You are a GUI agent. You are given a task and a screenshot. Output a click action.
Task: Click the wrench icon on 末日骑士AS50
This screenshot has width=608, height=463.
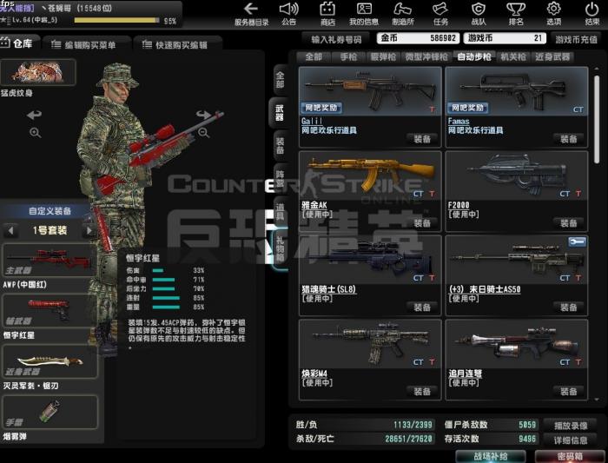coord(577,242)
